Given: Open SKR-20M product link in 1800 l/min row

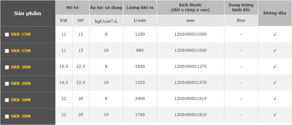Looking at the screenshot, I should click(x=21, y=67).
